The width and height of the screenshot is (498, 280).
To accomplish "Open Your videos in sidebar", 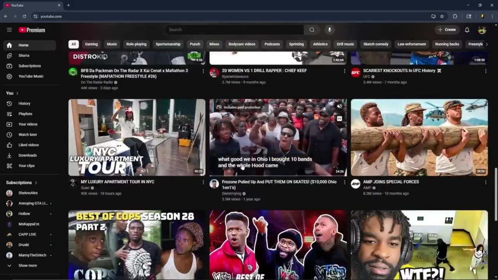I will 30,124.
